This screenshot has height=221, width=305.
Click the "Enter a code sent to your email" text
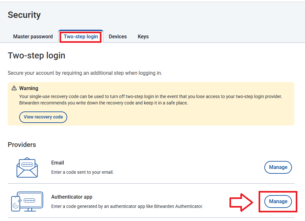[82, 172]
